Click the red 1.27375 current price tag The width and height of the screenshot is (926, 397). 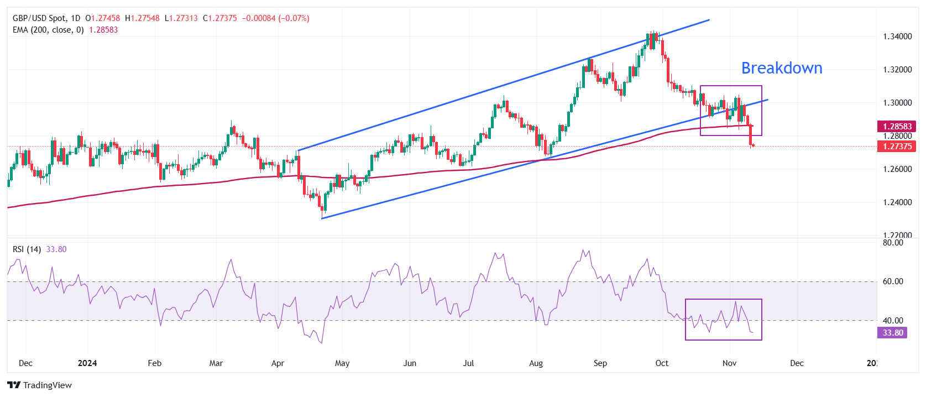tap(897, 147)
